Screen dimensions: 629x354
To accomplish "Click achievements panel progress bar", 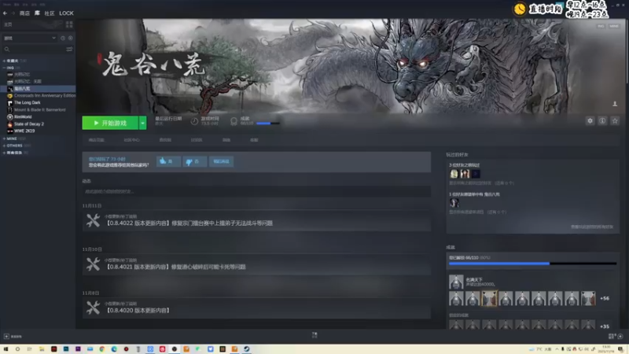I will (x=532, y=264).
